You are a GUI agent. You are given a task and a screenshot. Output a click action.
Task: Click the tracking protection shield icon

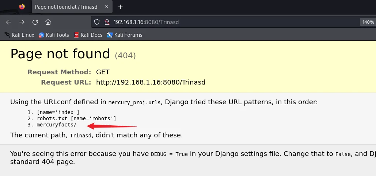97,22
